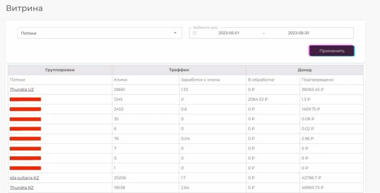380x193 pixels.
Task: Click redacted stream with 76 clicks
Action: point(25,139)
